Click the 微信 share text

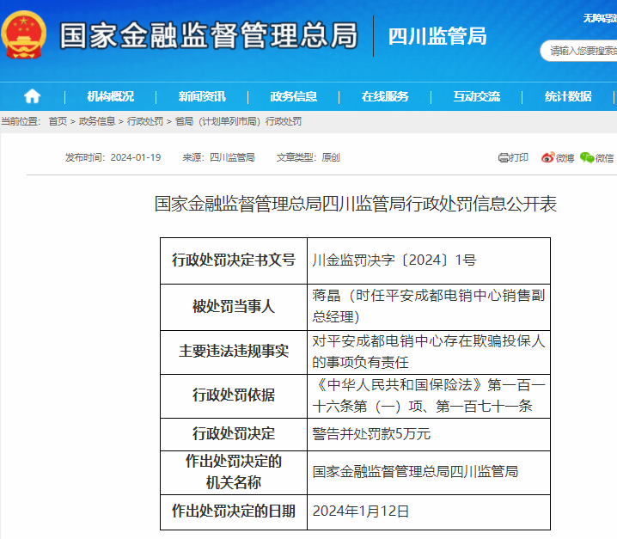[604, 158]
